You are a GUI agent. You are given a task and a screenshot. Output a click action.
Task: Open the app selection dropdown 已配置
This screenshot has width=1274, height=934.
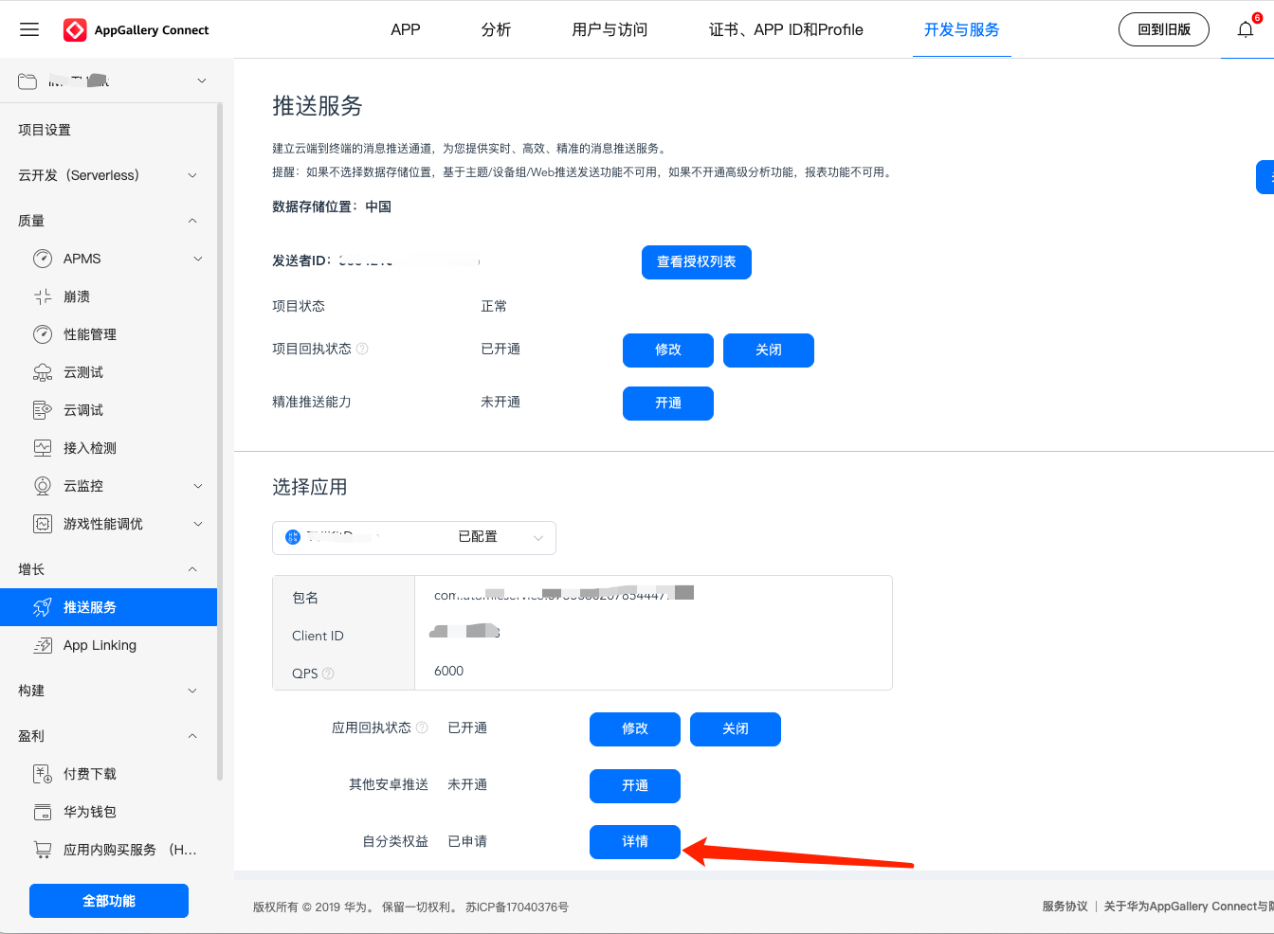(x=414, y=537)
